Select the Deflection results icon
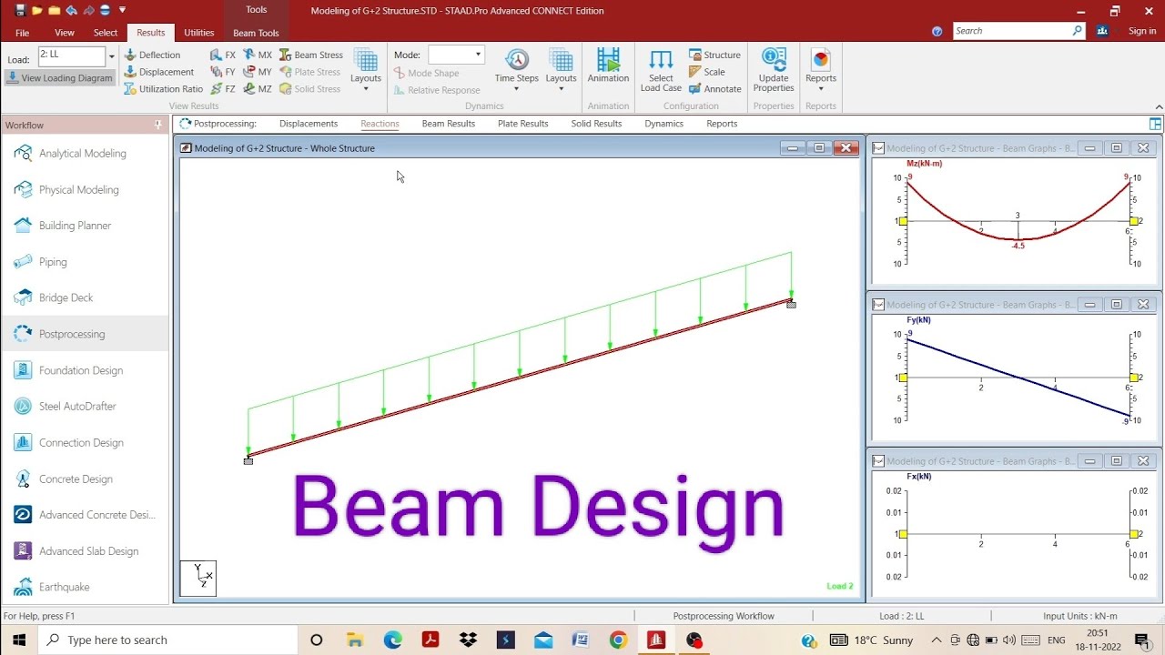This screenshot has height=655, width=1165. [153, 55]
